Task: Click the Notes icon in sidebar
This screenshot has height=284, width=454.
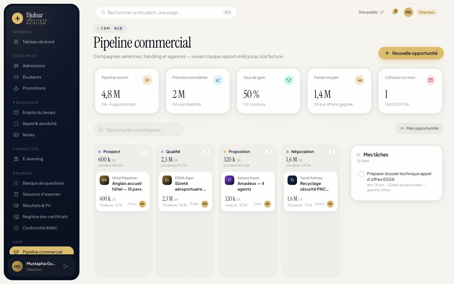Action: point(16,135)
